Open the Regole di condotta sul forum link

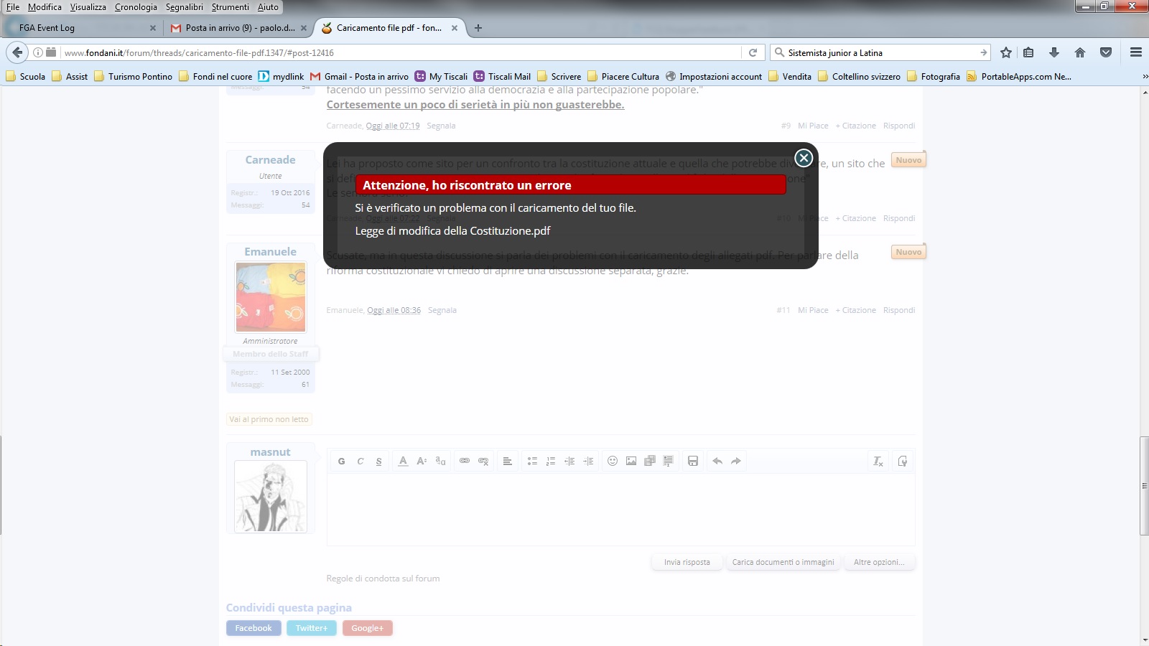383,579
